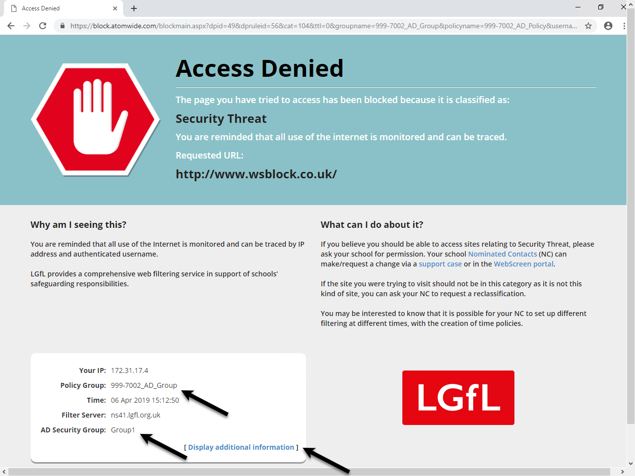This screenshot has width=635, height=476.
Task: Bookmark this page with star icon
Action: pyautogui.click(x=588, y=26)
